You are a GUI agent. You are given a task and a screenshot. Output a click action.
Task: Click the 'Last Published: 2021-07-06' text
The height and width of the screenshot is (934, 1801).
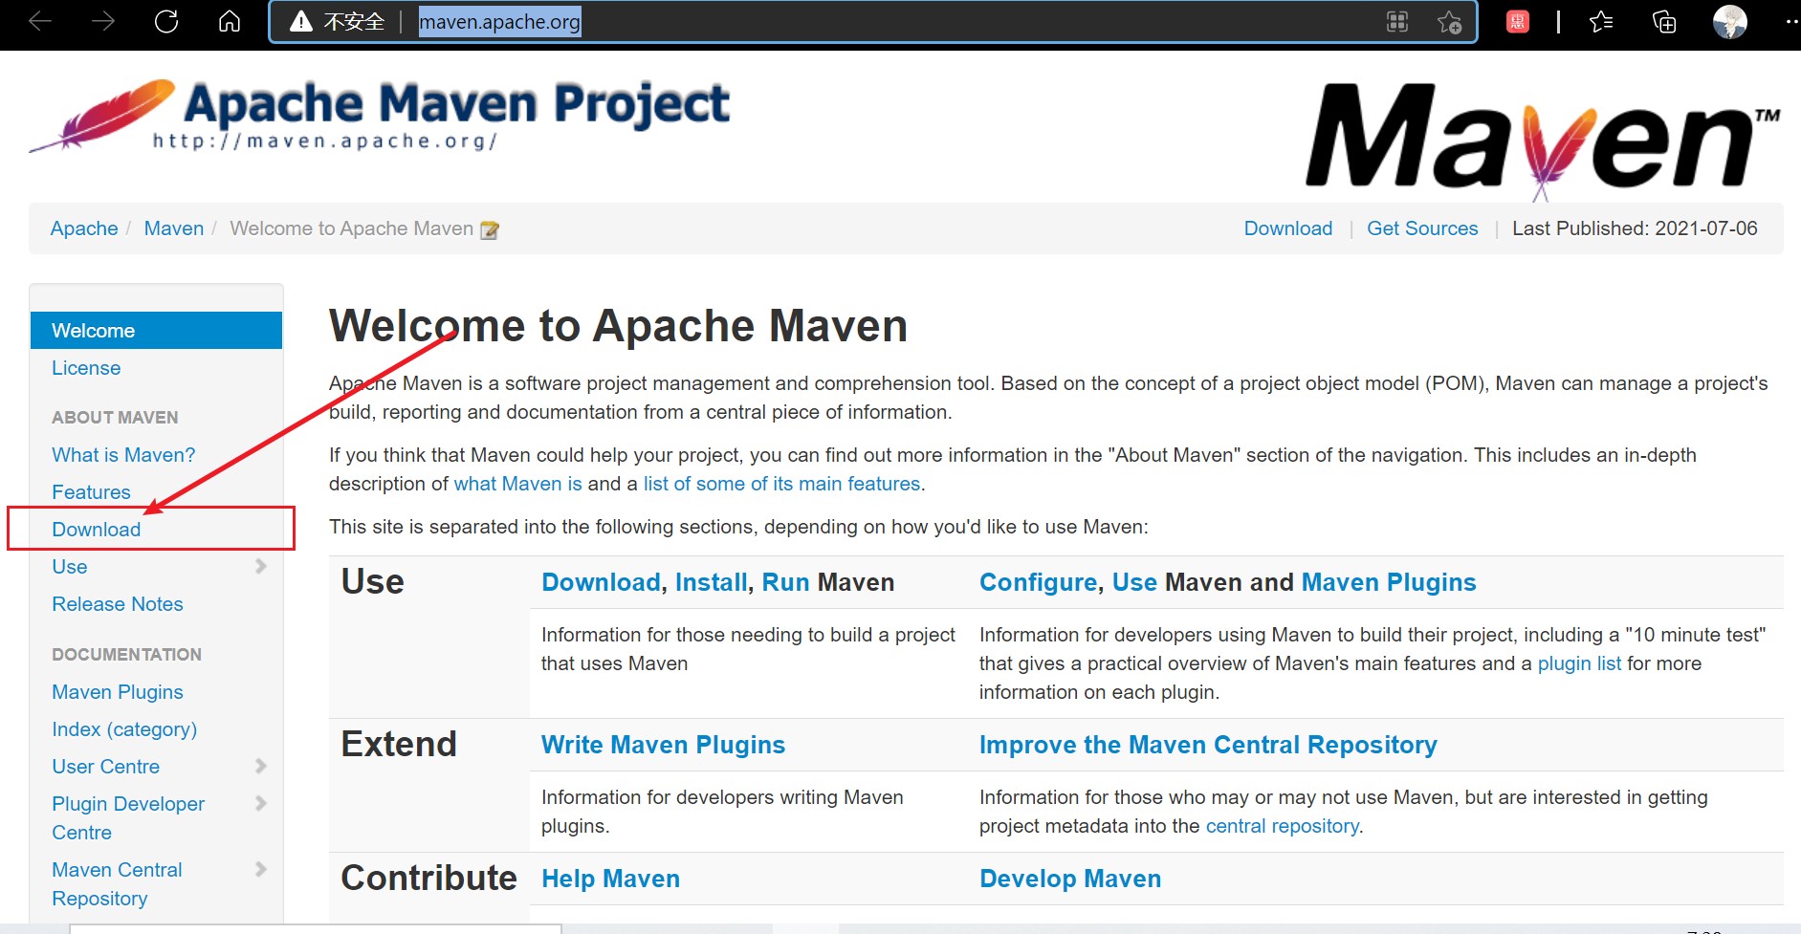(1635, 228)
